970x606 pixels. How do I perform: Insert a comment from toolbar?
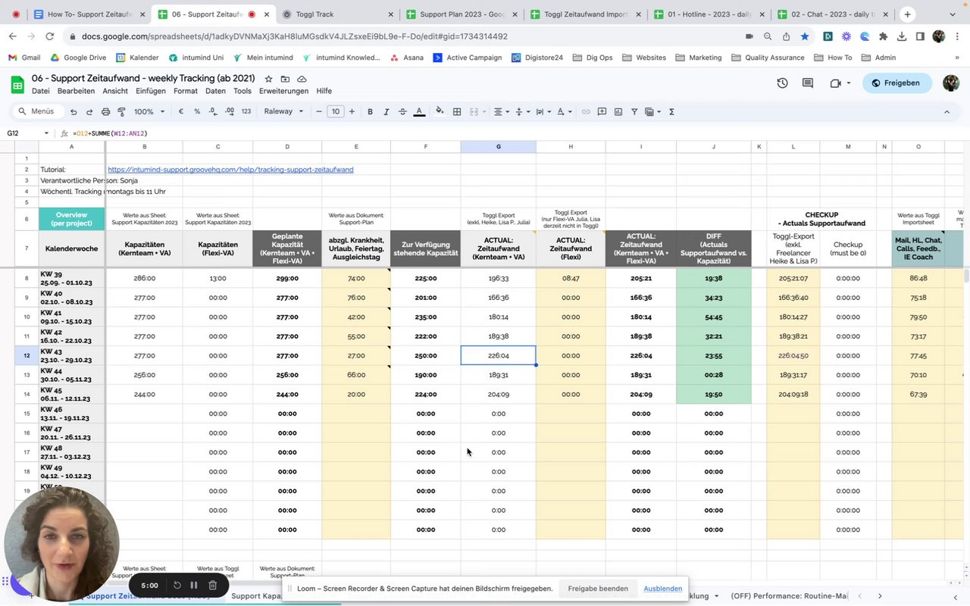(x=602, y=111)
